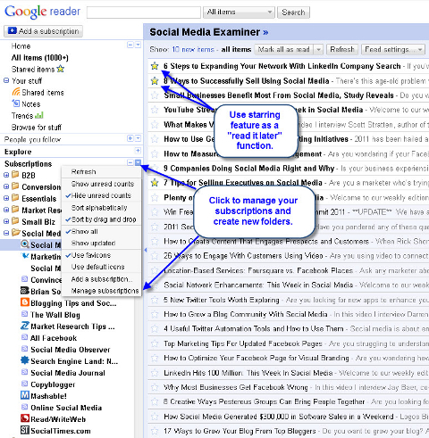Star the LinkedIn Hits 100 Million article
This screenshot has width=429, height=438.
click(155, 373)
